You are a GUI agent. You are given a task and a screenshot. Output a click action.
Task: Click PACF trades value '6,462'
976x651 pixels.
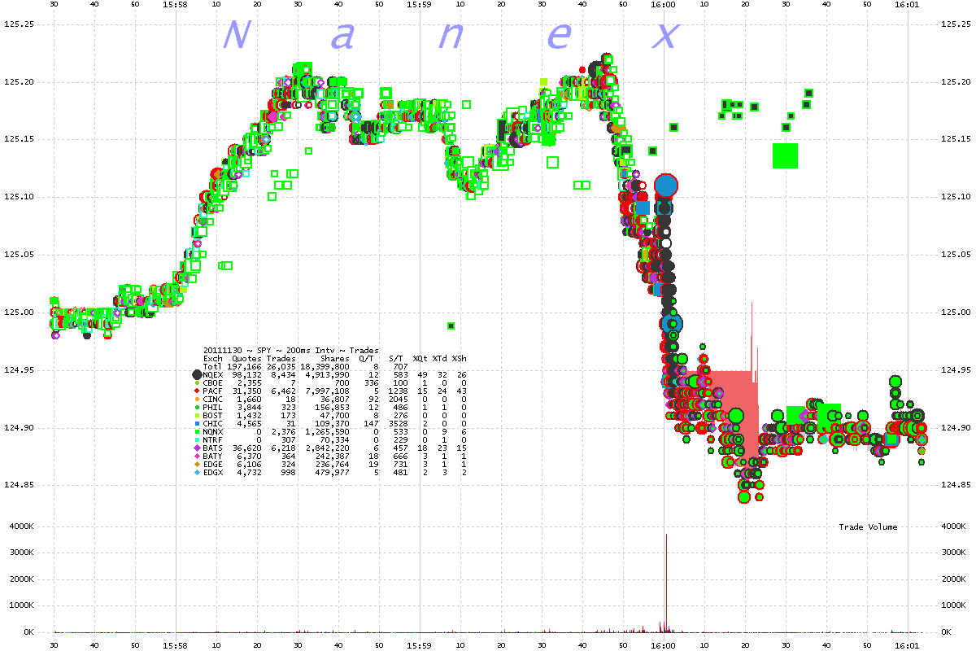click(282, 391)
